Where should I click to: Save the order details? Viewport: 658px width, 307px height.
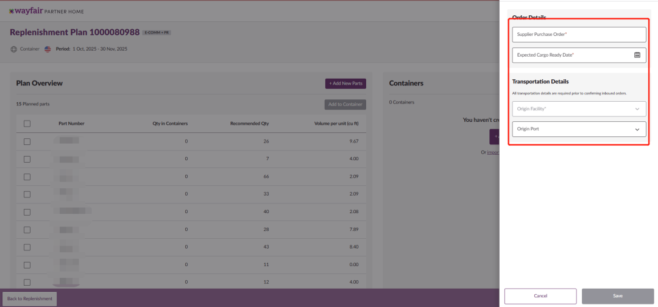(617, 296)
